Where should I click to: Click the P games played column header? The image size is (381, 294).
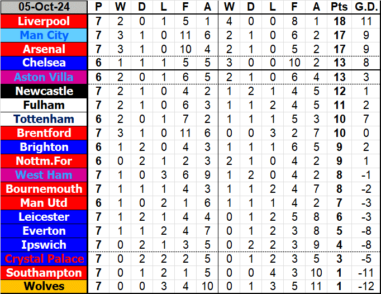pyautogui.click(x=99, y=7)
